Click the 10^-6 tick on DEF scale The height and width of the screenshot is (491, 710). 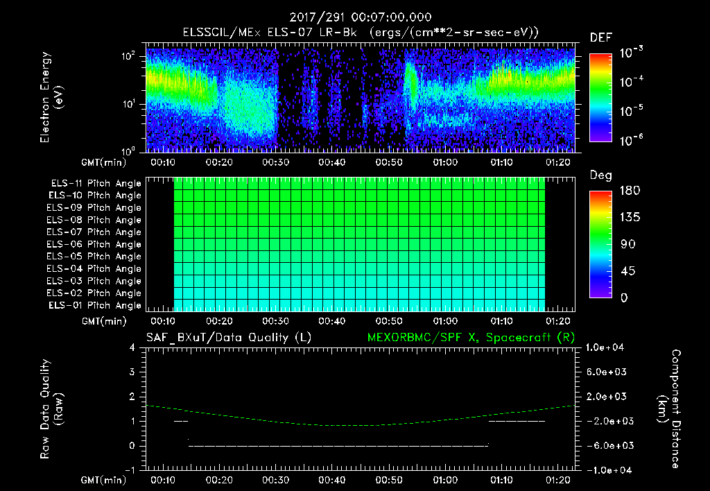(631, 140)
